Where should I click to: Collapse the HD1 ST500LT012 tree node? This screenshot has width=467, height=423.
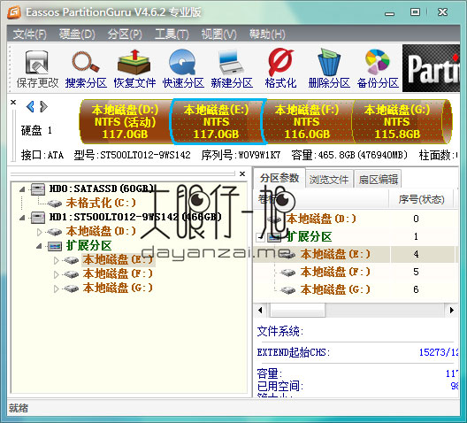pos(22,218)
